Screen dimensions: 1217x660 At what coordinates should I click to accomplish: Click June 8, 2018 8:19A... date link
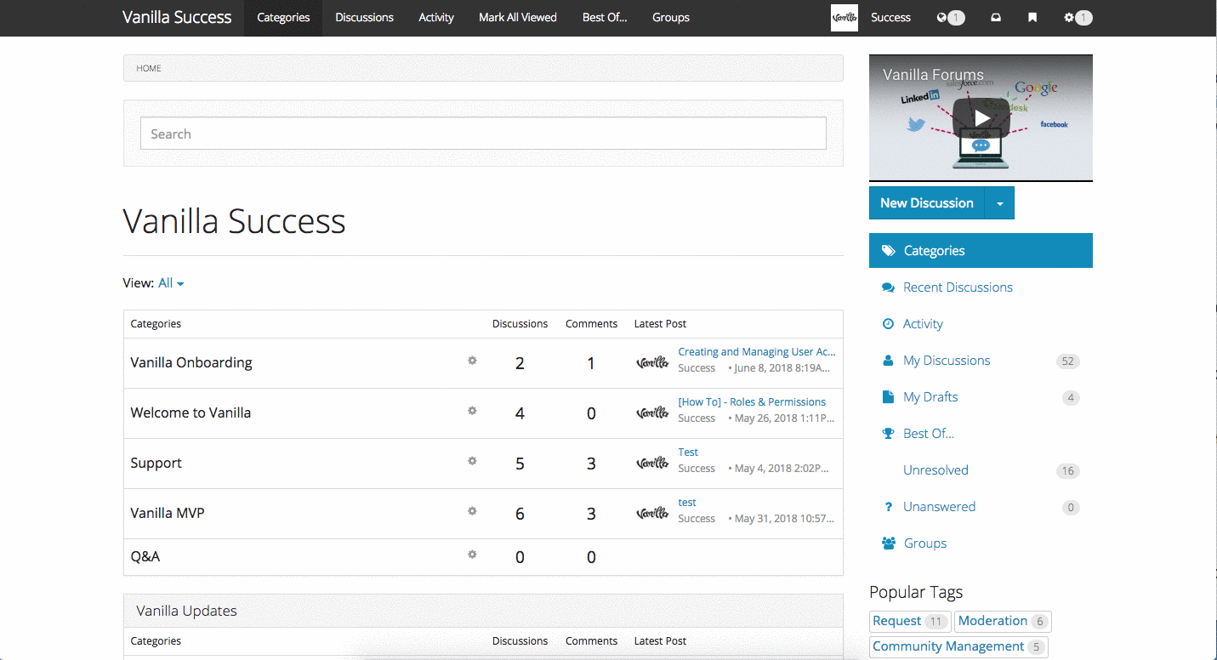(x=782, y=367)
